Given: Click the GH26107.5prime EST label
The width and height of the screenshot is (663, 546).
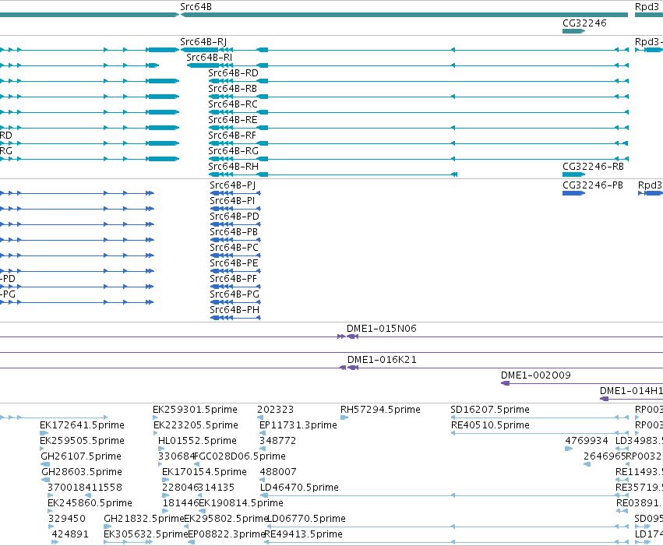Looking at the screenshot, I should pos(81,456).
